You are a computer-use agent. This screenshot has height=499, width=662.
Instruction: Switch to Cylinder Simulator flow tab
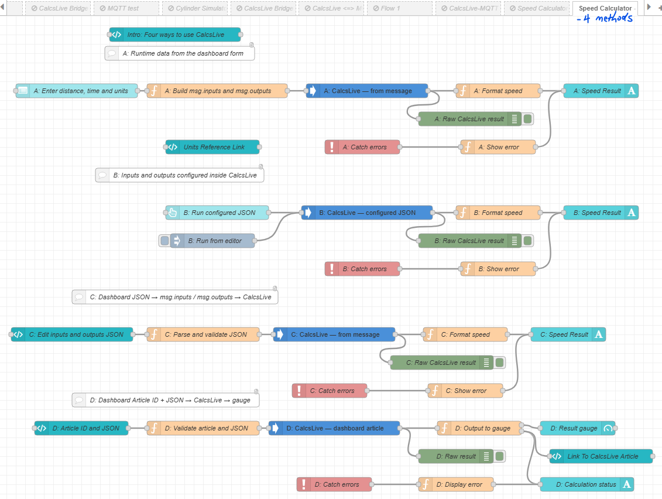pyautogui.click(x=195, y=8)
